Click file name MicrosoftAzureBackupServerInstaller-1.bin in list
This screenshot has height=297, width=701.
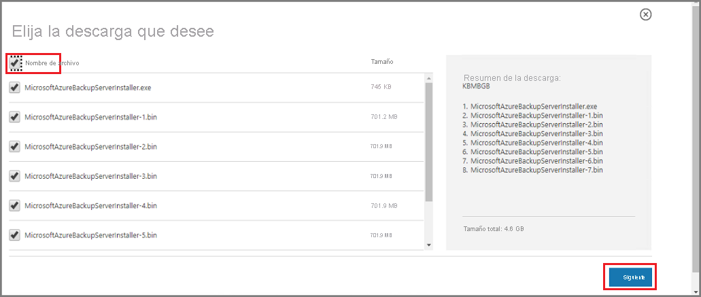(x=90, y=118)
